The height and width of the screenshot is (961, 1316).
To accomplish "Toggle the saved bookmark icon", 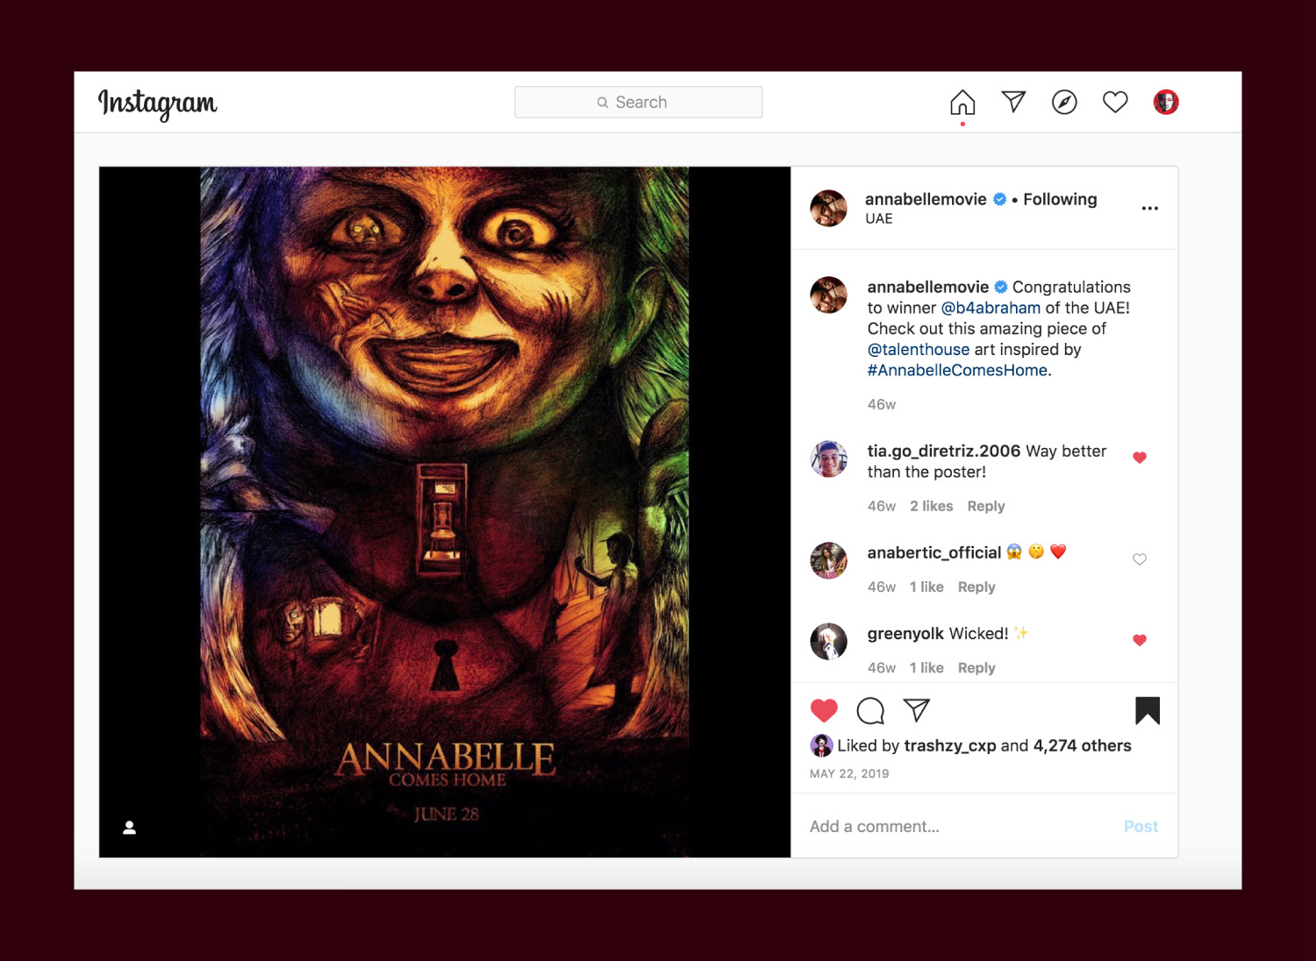I will click(1148, 710).
